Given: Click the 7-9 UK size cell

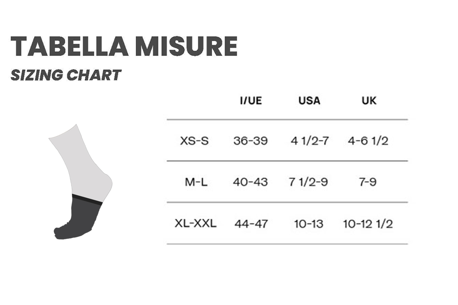Looking at the screenshot, I should (368, 182).
